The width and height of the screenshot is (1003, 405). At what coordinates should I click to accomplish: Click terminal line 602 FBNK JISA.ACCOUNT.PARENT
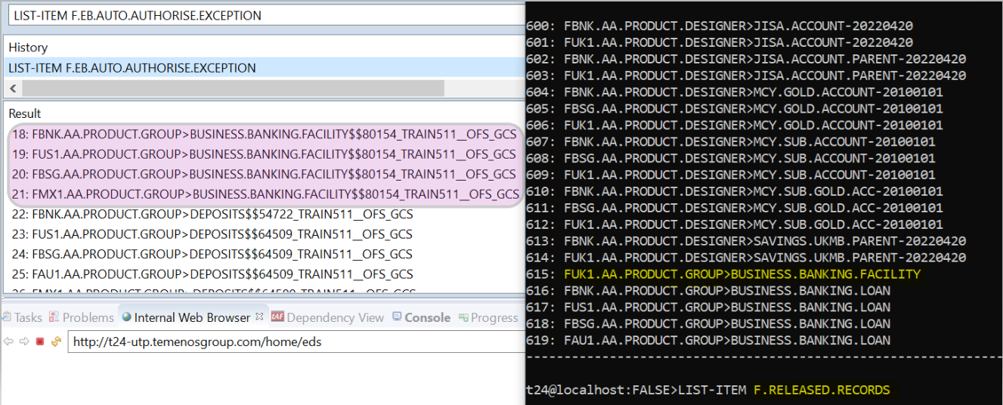point(746,59)
